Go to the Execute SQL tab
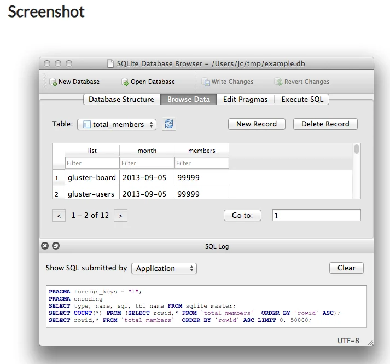 (x=302, y=99)
